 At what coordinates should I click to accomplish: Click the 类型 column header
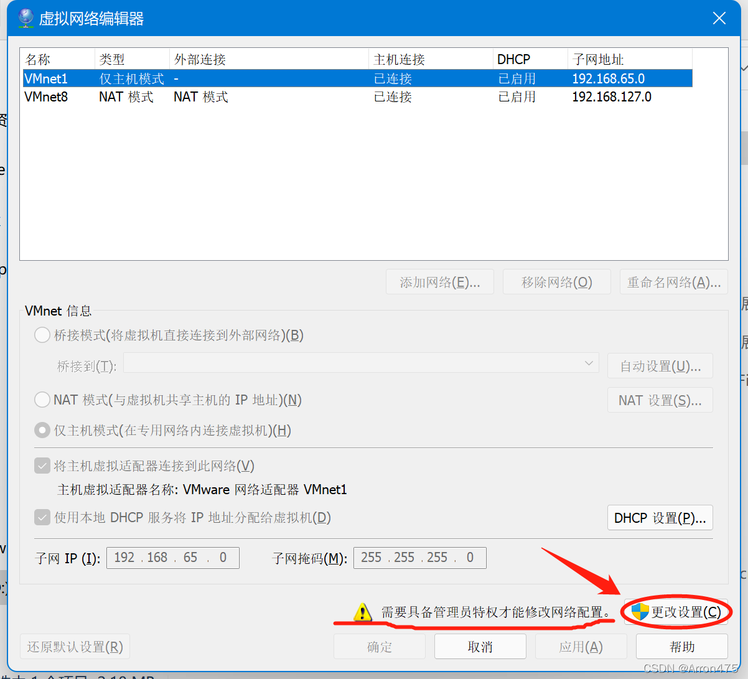[x=132, y=60]
